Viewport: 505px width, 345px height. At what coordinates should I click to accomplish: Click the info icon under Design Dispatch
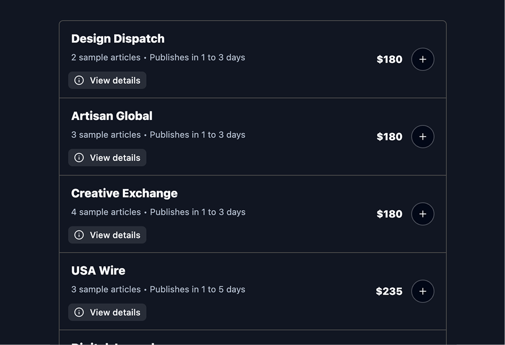(x=79, y=81)
